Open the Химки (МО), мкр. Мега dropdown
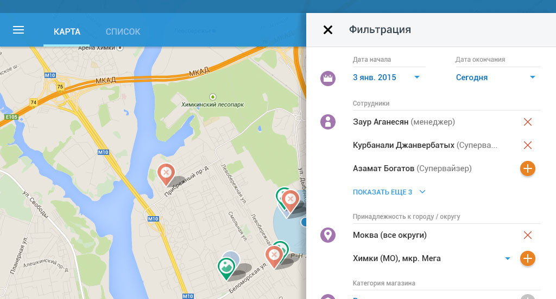This screenshot has height=299, width=556. (x=508, y=258)
